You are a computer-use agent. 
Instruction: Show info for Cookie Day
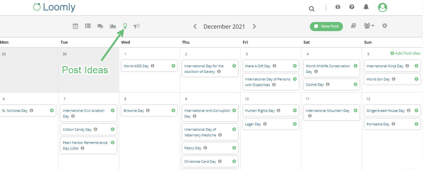point(327,85)
